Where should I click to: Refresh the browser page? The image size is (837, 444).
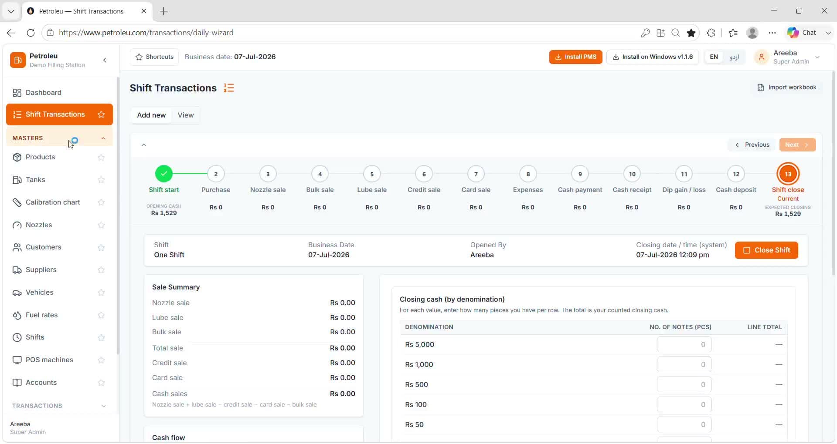coord(31,33)
